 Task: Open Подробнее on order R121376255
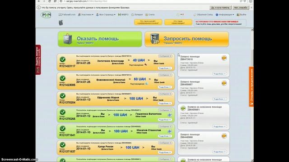pos(165,120)
